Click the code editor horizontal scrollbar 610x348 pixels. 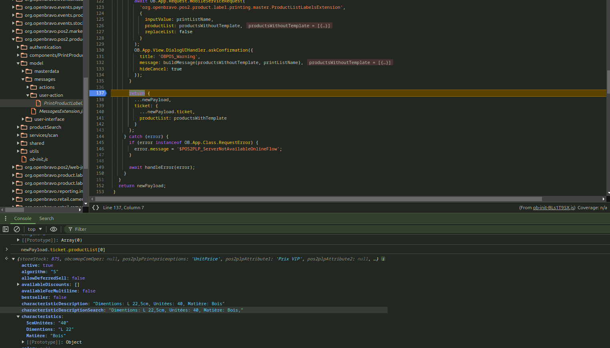coord(318,199)
